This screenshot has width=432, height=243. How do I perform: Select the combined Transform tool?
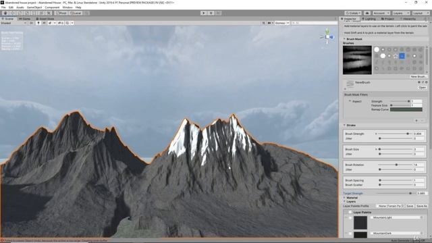(41, 13)
